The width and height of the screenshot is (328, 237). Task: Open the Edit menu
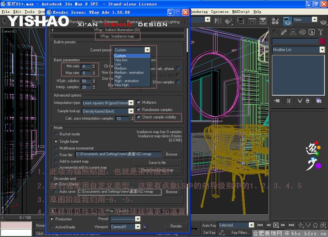[17, 12]
